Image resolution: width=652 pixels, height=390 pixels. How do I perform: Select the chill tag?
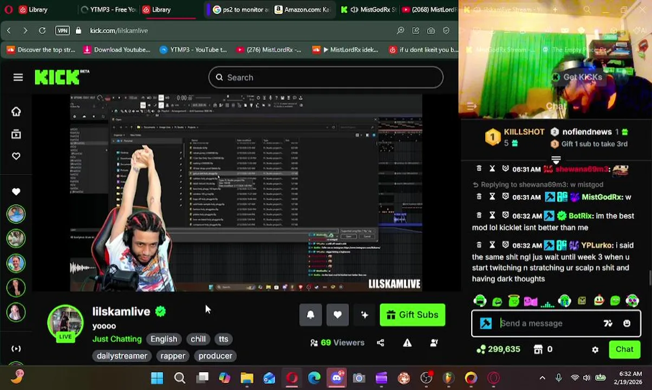(198, 339)
